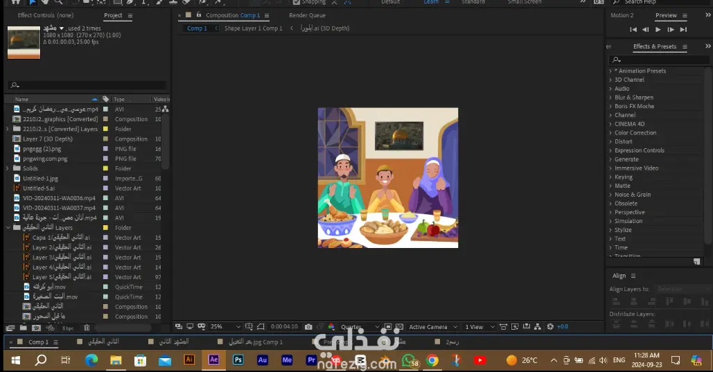Open the Quarter resolution dropdown
The height and width of the screenshot is (372, 713).
click(359, 326)
